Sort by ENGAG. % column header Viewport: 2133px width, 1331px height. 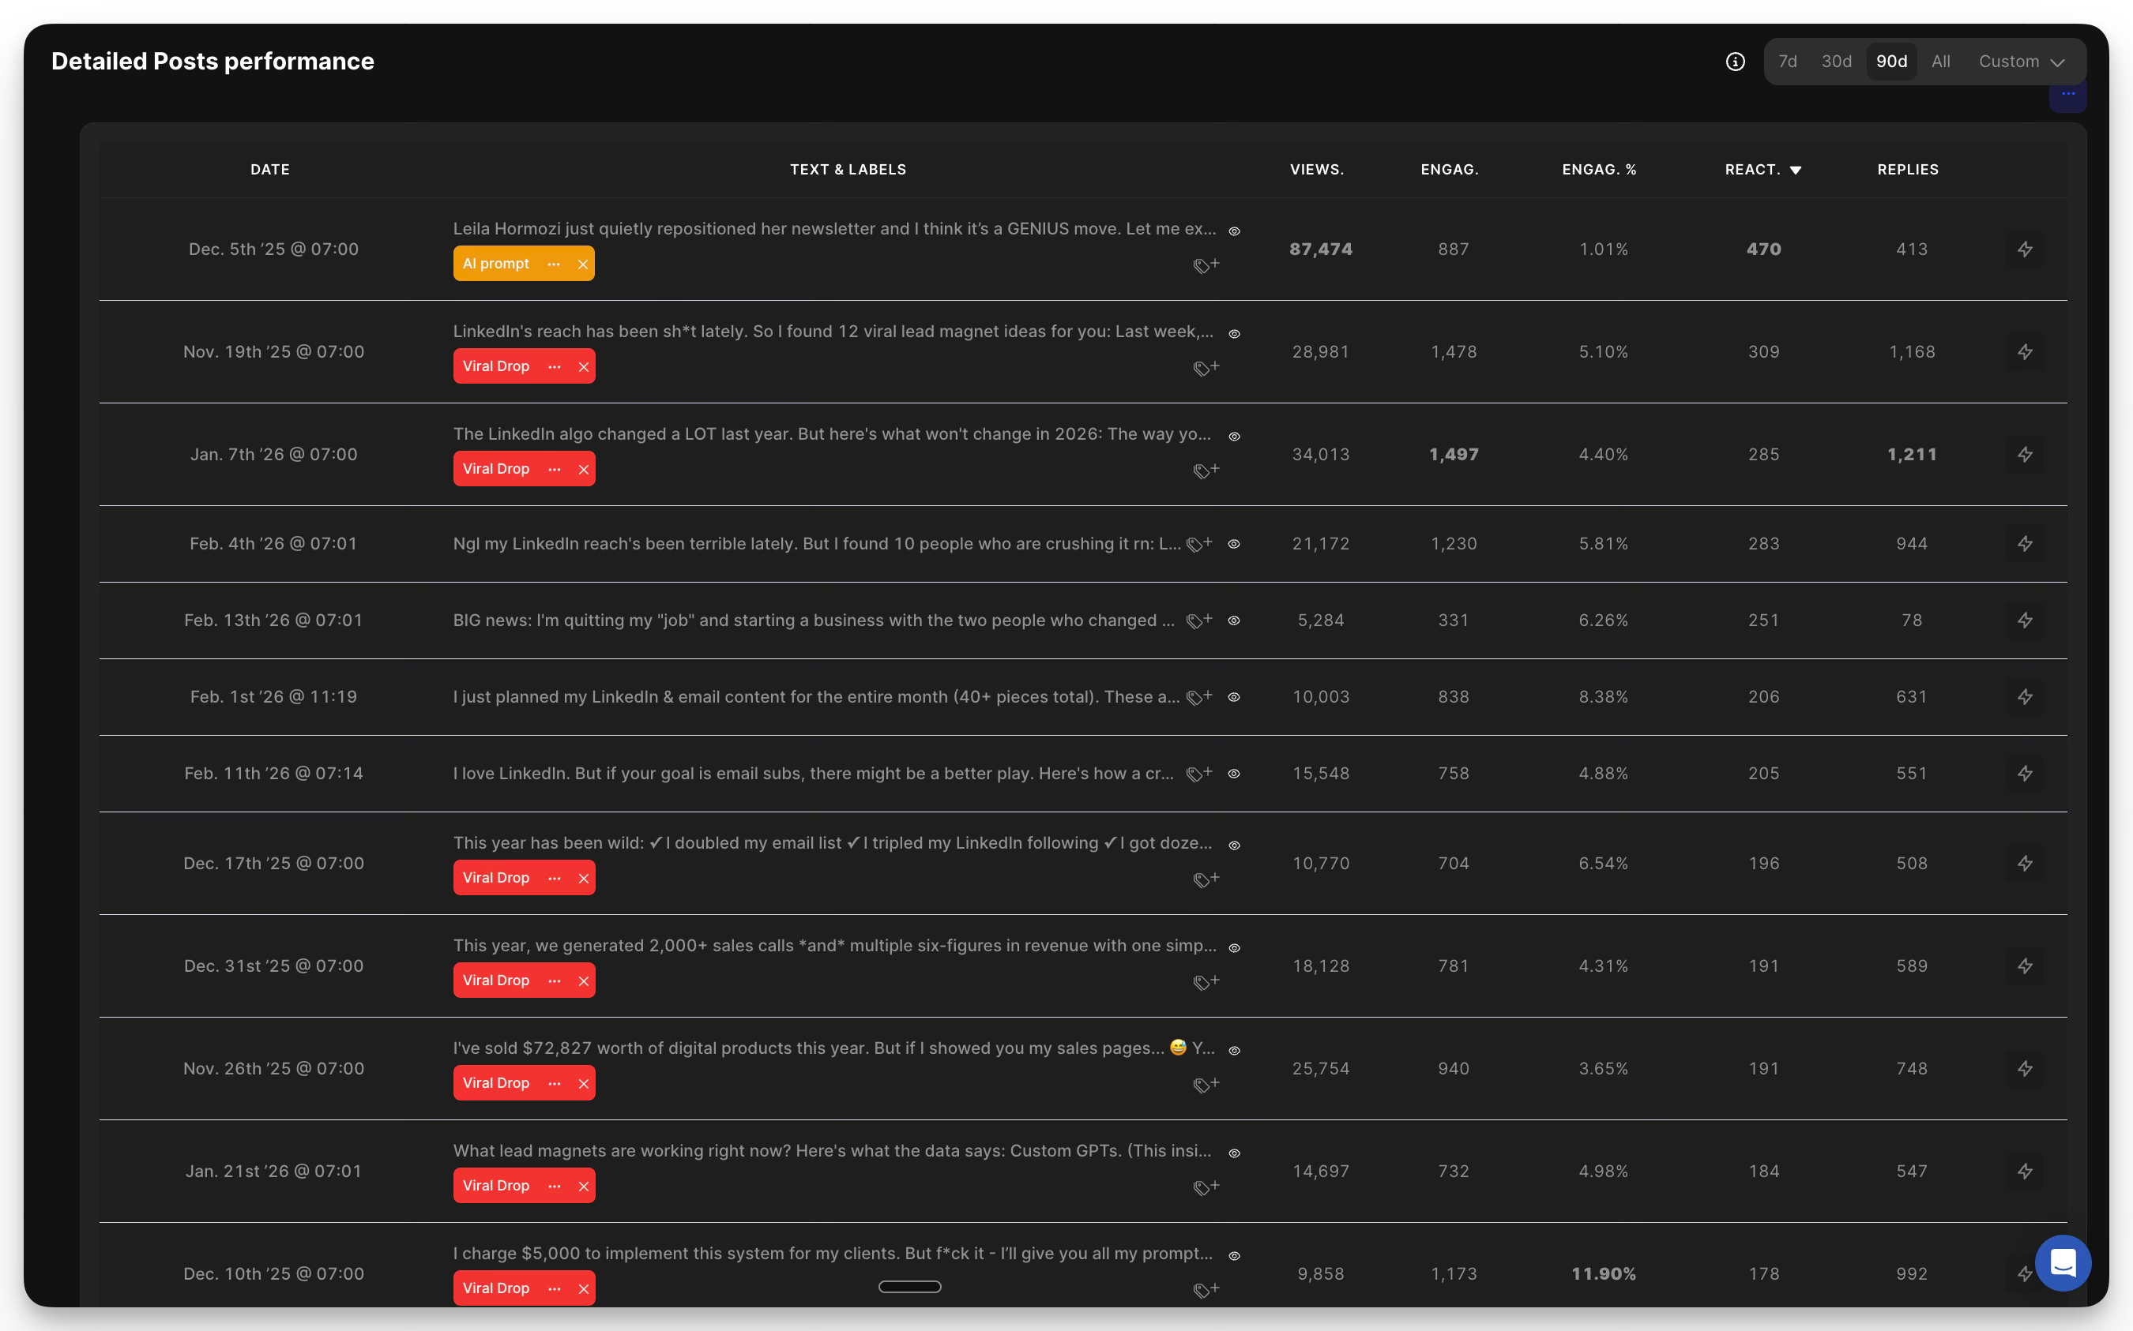[x=1598, y=169]
